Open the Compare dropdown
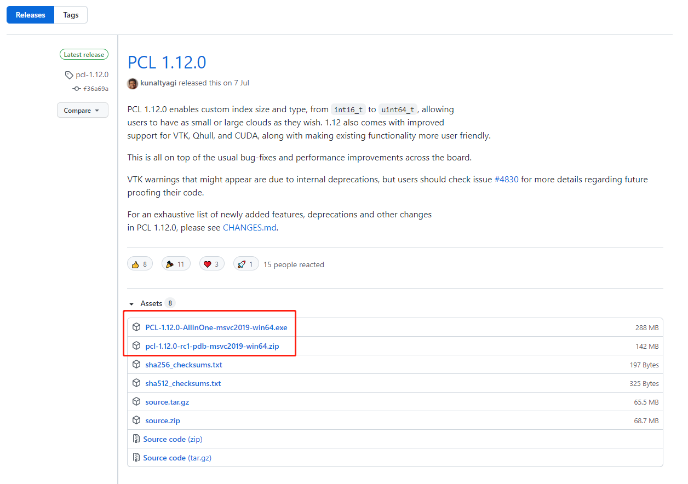This screenshot has height=484, width=688. tap(82, 110)
